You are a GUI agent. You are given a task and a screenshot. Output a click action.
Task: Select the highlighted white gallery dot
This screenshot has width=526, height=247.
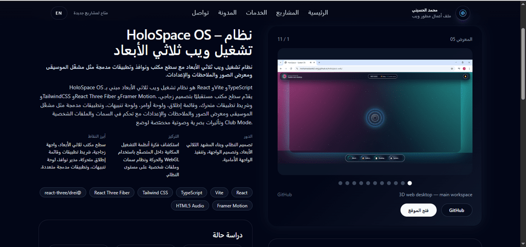coord(409,183)
